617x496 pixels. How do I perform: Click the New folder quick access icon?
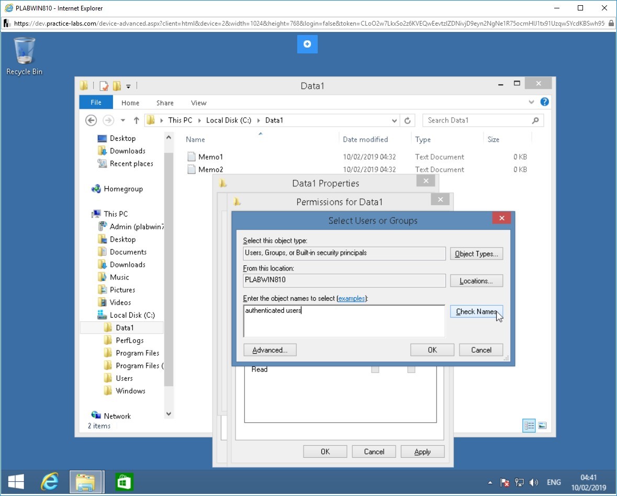click(x=117, y=86)
